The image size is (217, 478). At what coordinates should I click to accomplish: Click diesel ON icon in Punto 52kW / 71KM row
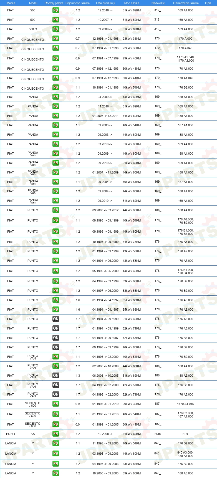tap(56, 328)
